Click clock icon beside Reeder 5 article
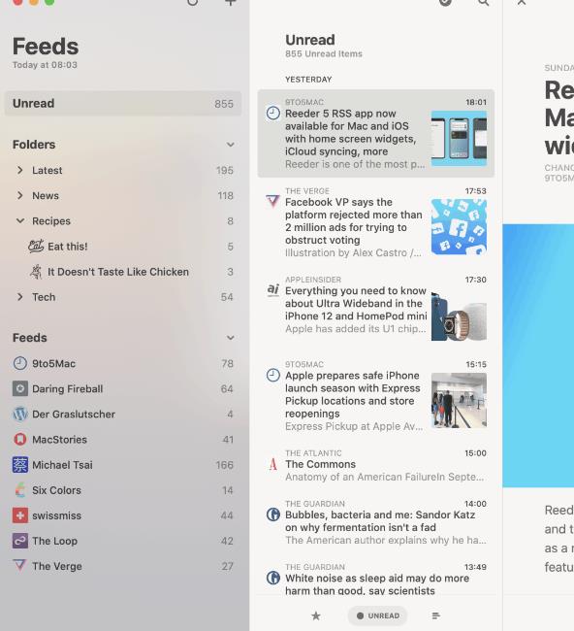574x631 pixels. (x=273, y=113)
